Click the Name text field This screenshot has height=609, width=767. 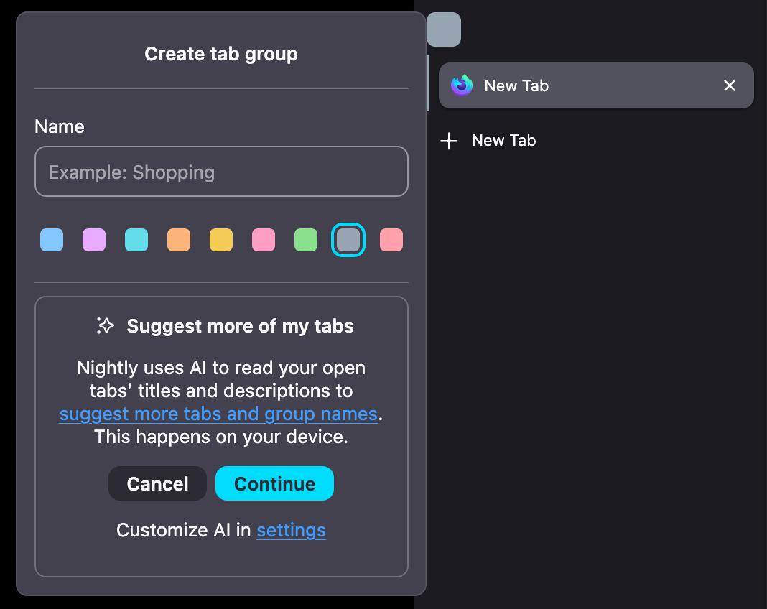click(x=221, y=172)
